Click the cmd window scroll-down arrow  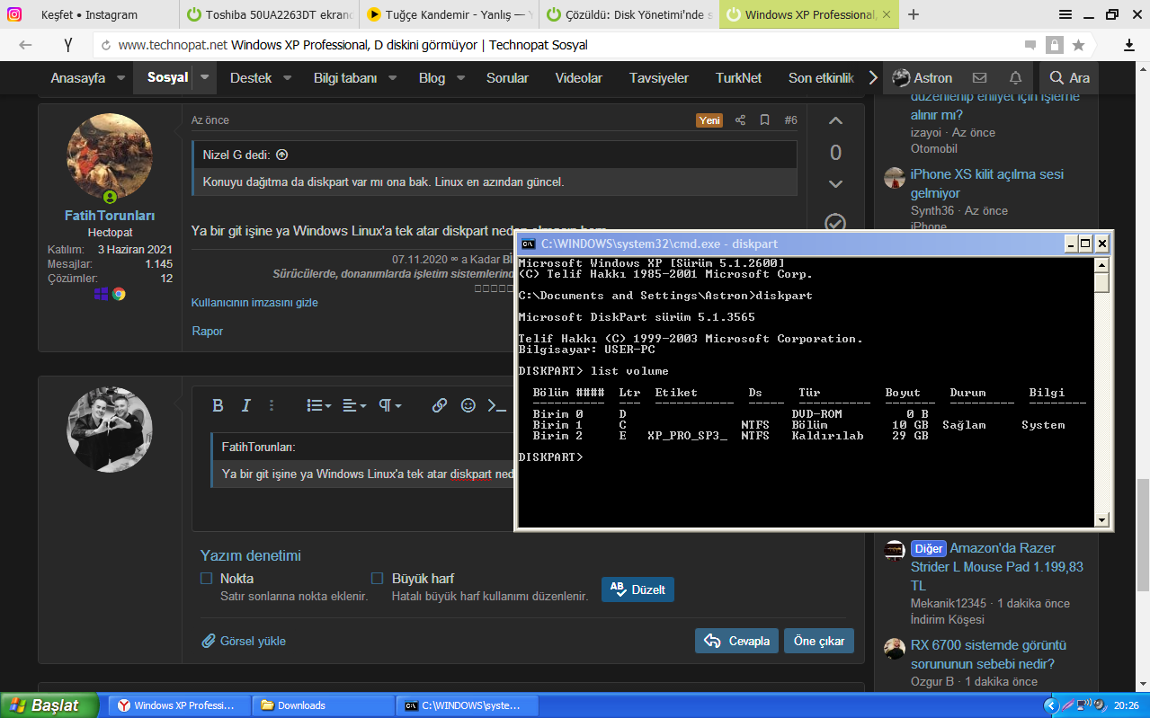tap(1101, 519)
